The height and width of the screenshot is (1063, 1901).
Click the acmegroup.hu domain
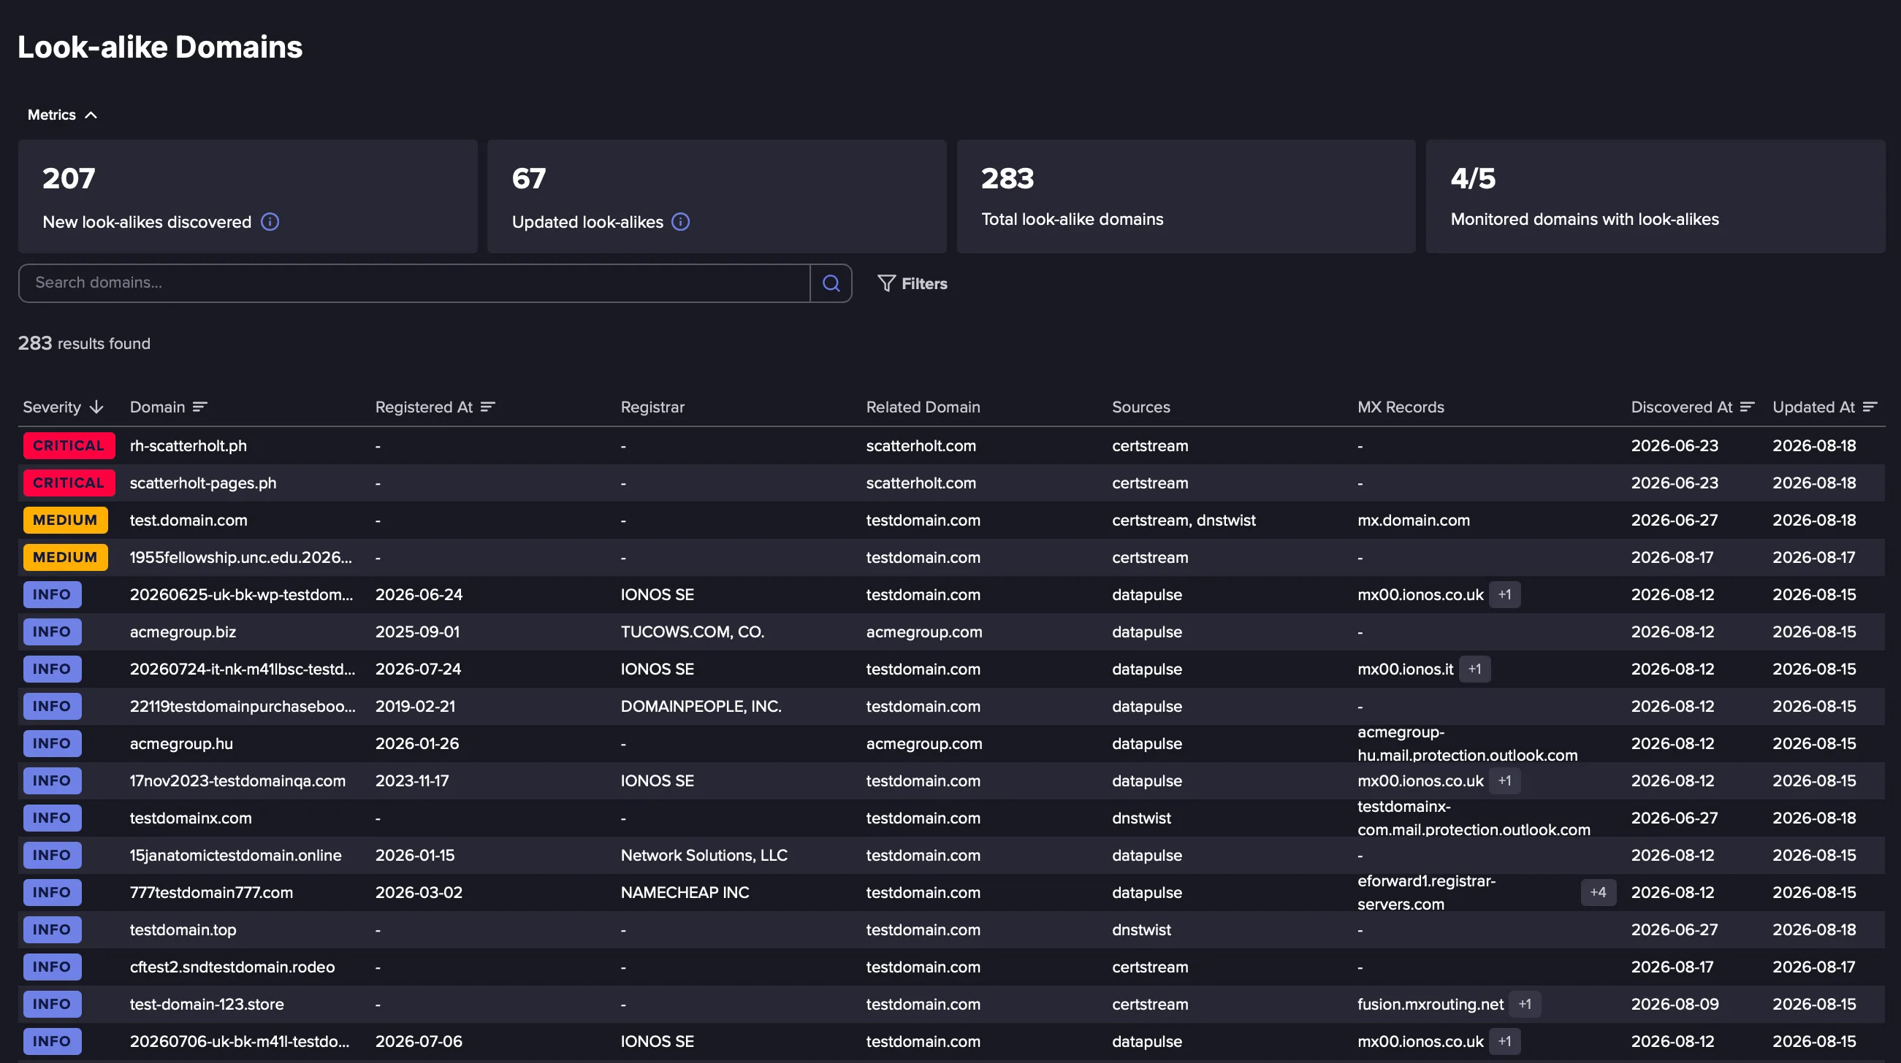[181, 743]
